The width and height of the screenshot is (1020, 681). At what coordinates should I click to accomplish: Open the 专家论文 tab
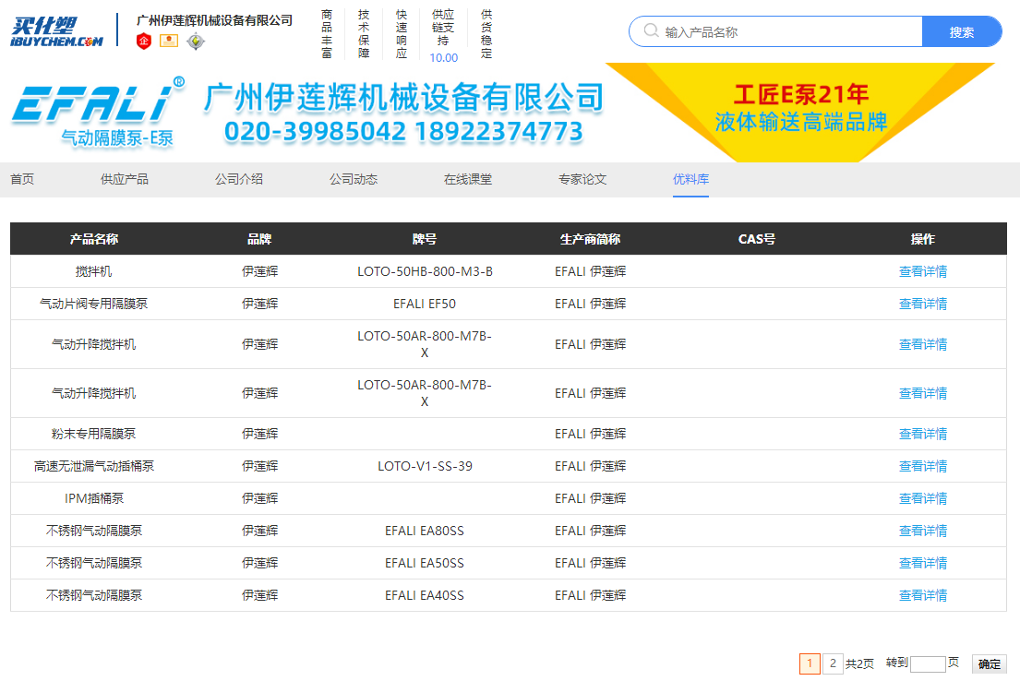tap(582, 180)
